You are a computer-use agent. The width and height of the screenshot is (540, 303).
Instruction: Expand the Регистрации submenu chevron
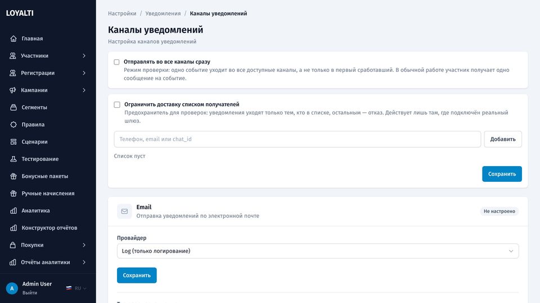[x=84, y=73]
